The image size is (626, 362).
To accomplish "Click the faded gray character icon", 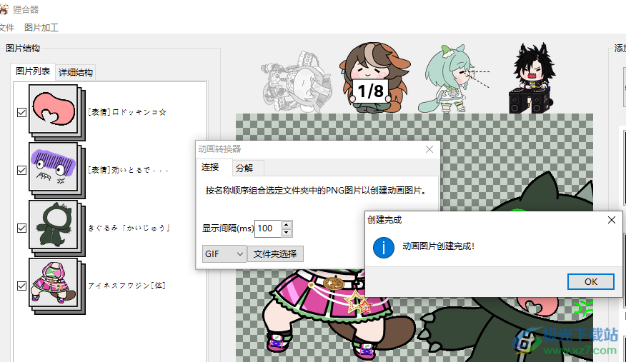I will point(297,81).
